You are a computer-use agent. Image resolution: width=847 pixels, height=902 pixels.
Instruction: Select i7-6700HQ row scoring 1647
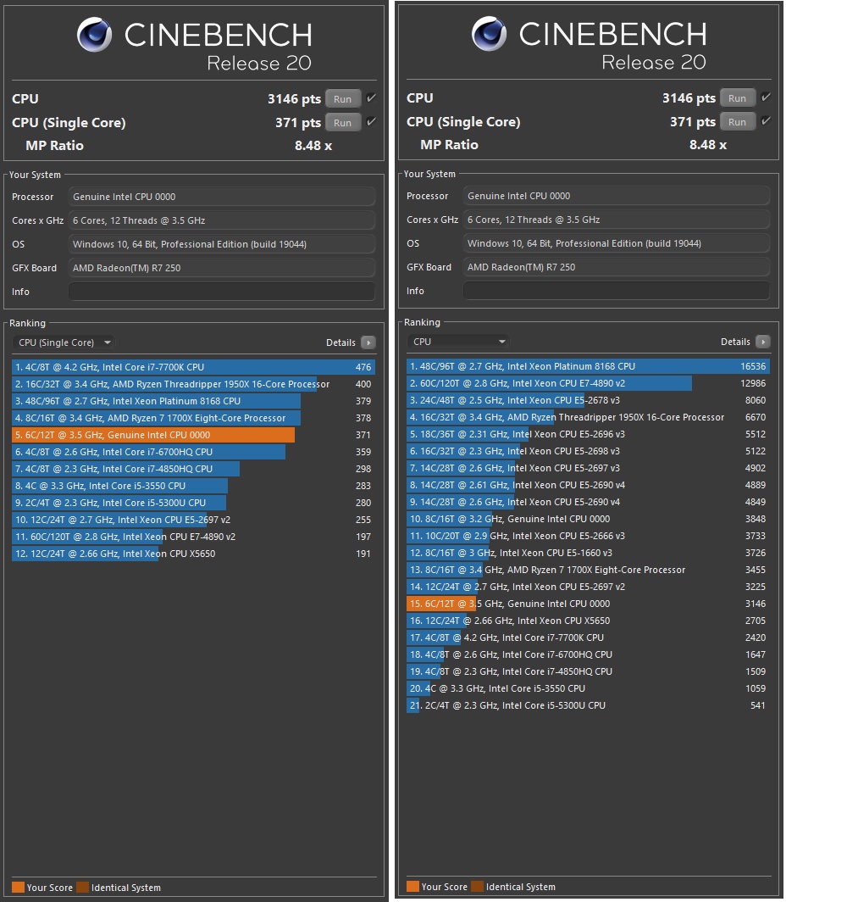[589, 654]
